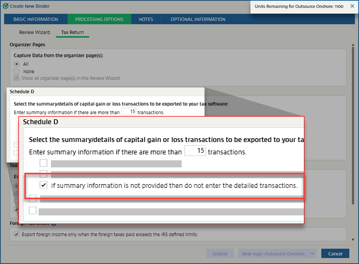Go to the Optional Information tab

click(198, 19)
